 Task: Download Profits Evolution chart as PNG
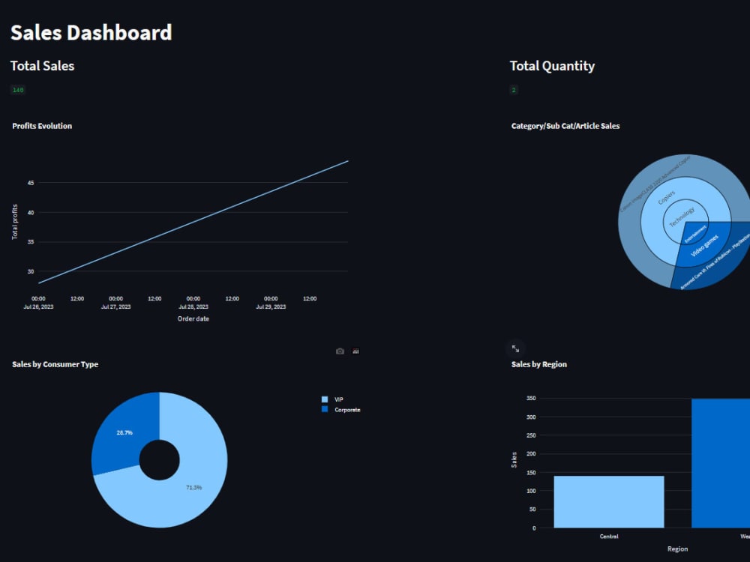point(340,351)
